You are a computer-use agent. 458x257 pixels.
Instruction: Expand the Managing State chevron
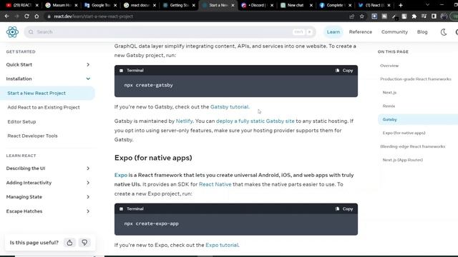point(88,197)
